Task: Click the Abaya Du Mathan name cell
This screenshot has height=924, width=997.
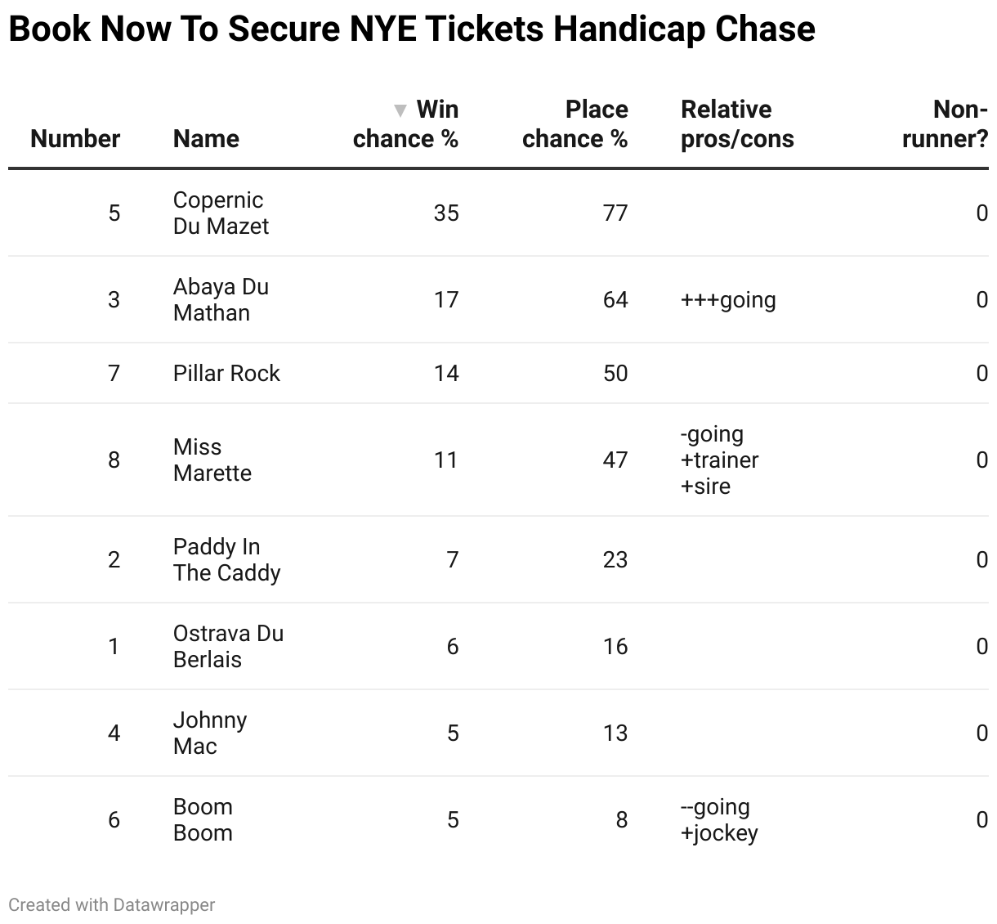Action: [221, 299]
